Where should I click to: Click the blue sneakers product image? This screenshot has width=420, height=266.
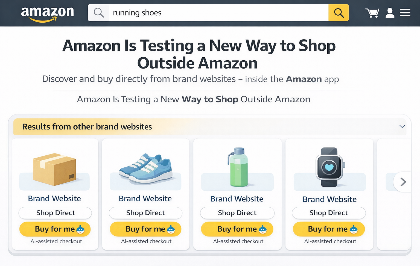coord(145,169)
